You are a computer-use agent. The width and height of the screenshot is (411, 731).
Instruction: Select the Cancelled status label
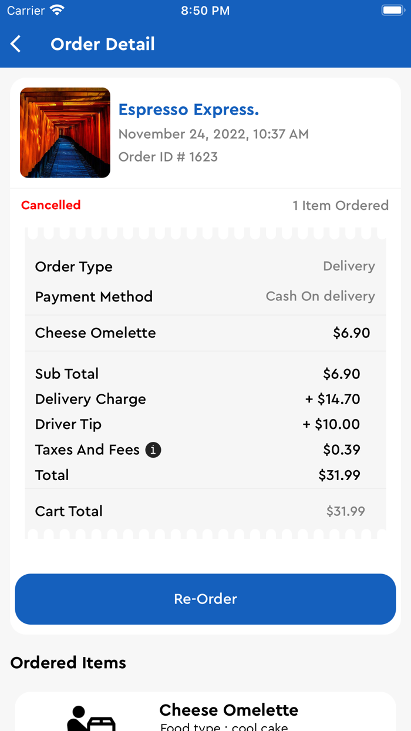(50, 205)
